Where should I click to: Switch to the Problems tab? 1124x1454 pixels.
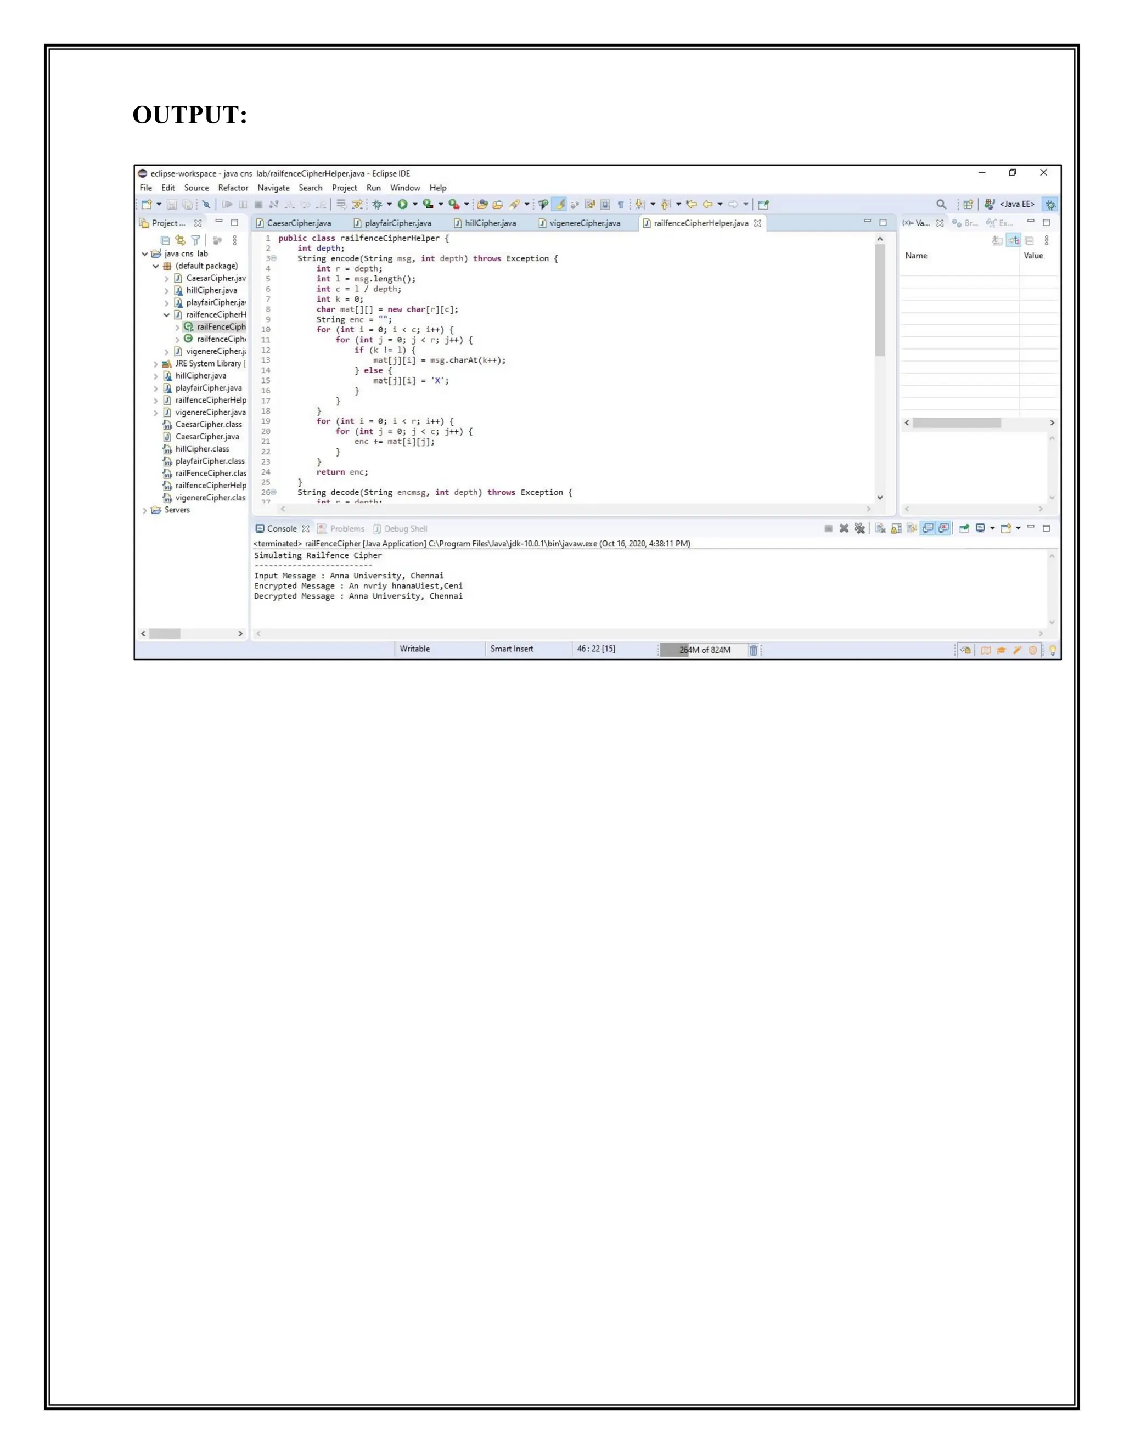(341, 528)
